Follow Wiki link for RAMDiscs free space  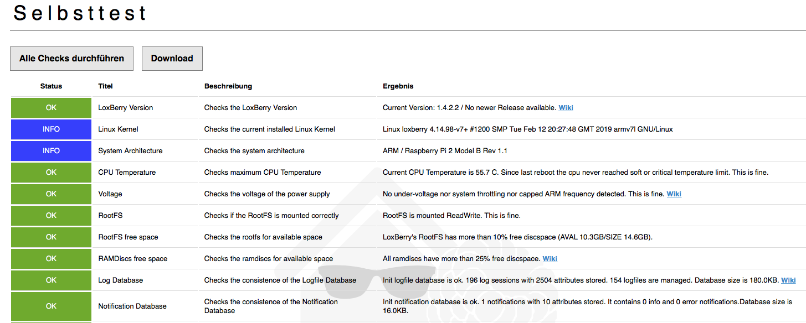(550, 259)
